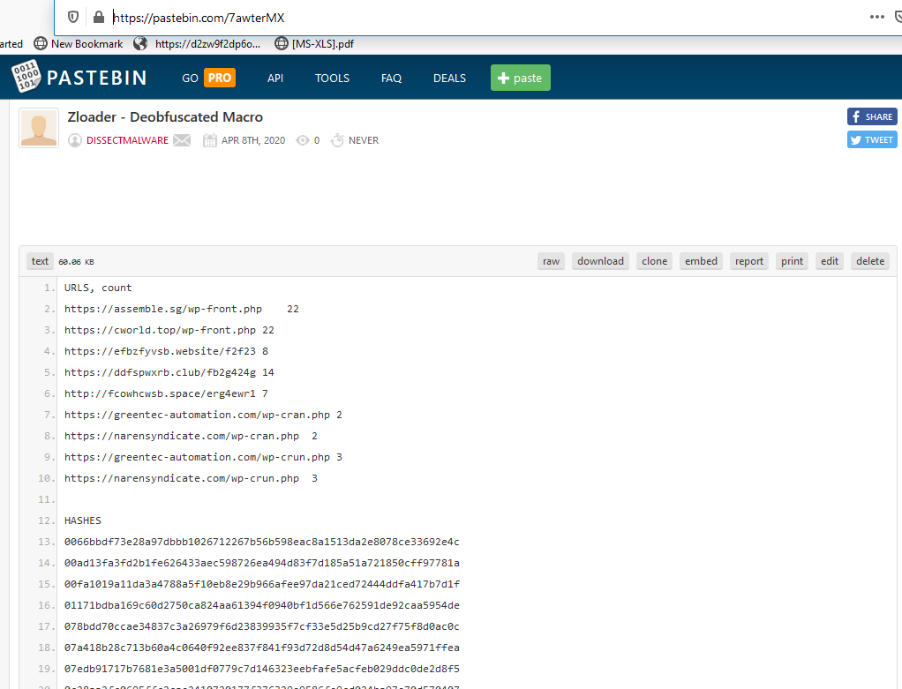Click the line 'URLS, count'
The height and width of the screenshot is (689, 902).
[x=98, y=288]
